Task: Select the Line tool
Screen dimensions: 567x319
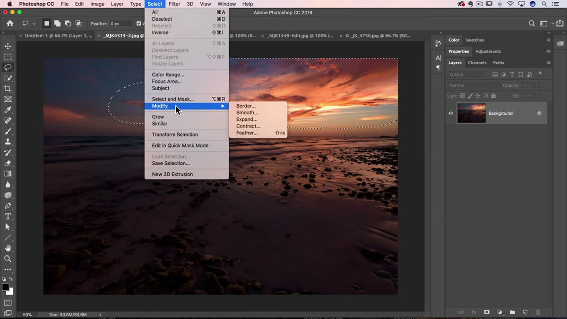Action: (8, 237)
